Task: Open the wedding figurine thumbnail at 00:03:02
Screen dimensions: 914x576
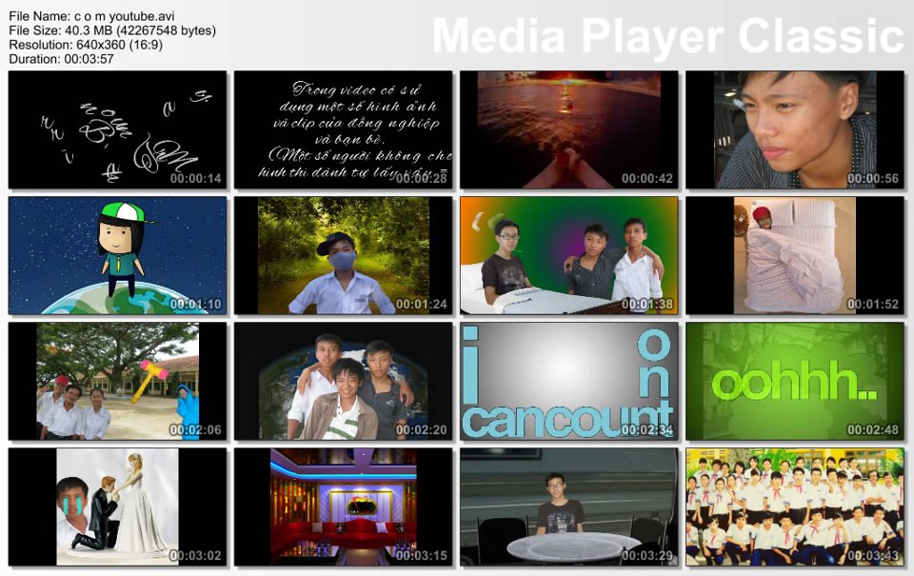Action: [x=118, y=506]
